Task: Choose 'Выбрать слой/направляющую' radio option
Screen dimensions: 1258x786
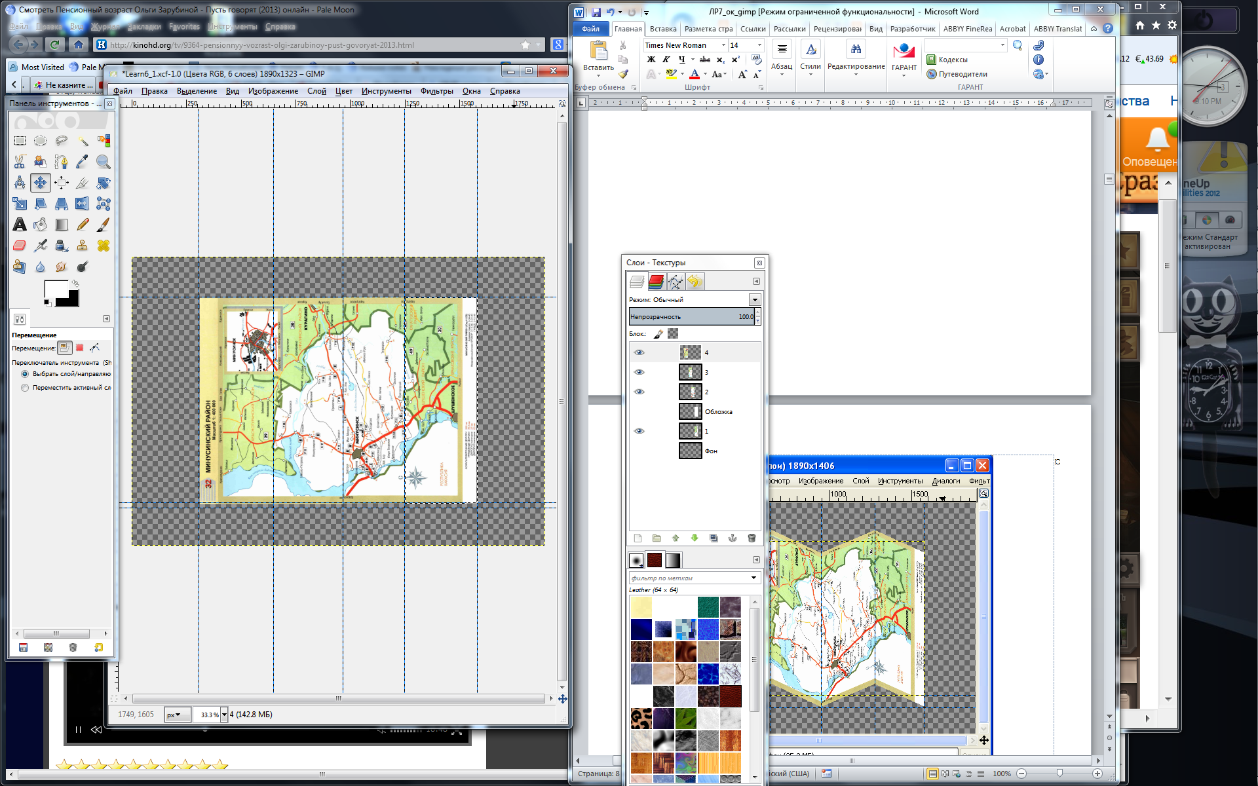Action: 25,374
